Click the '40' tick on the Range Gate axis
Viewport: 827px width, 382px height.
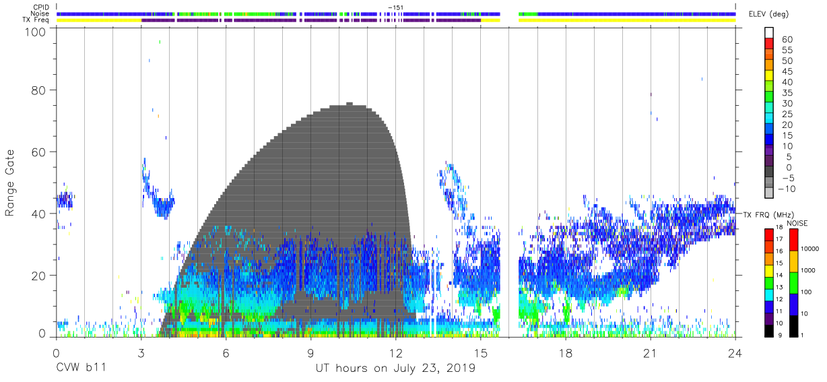click(39, 214)
